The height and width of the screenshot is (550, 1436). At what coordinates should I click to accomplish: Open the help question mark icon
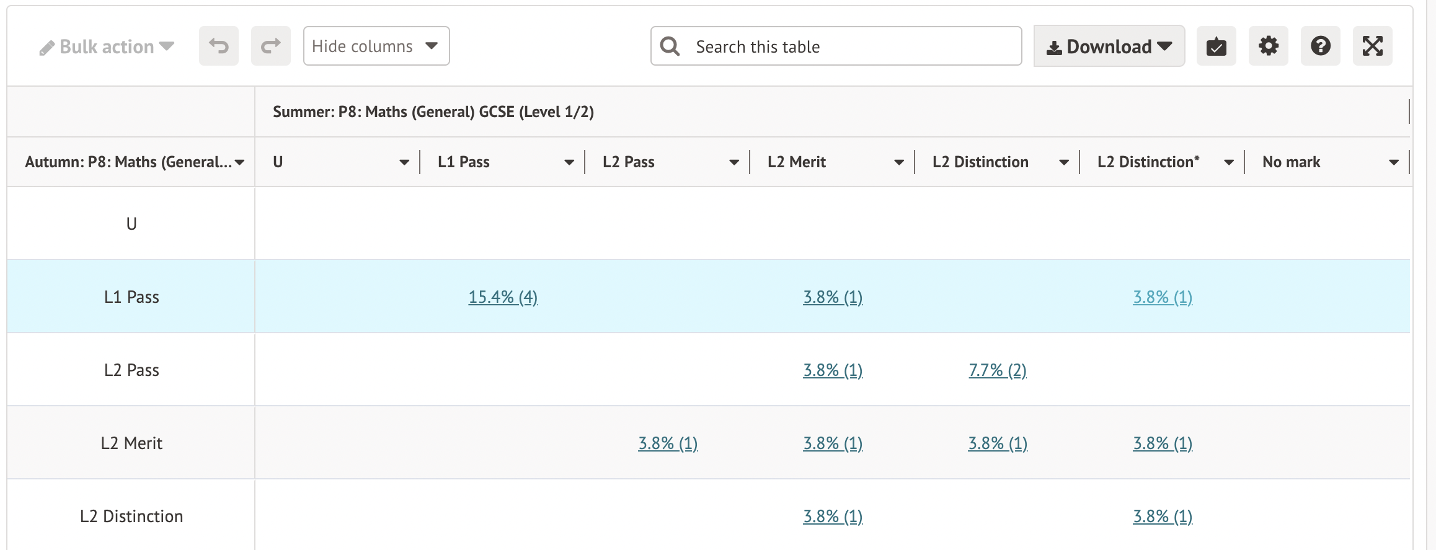(x=1320, y=46)
